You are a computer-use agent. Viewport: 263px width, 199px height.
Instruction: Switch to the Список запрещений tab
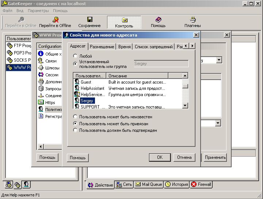point(154,47)
